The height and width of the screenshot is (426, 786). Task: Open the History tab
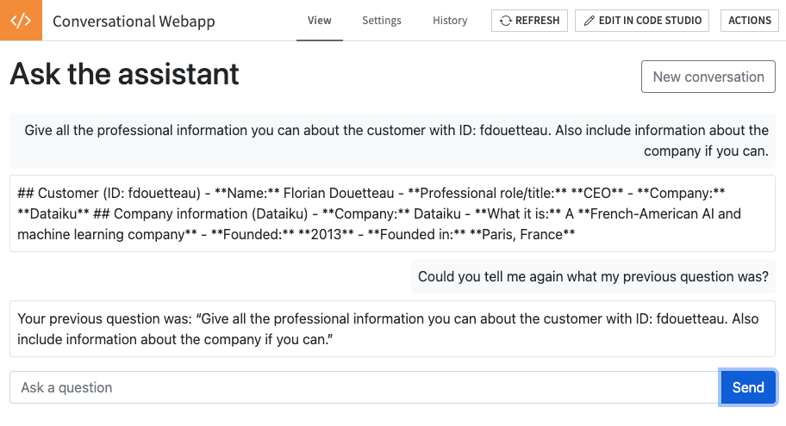tap(450, 21)
